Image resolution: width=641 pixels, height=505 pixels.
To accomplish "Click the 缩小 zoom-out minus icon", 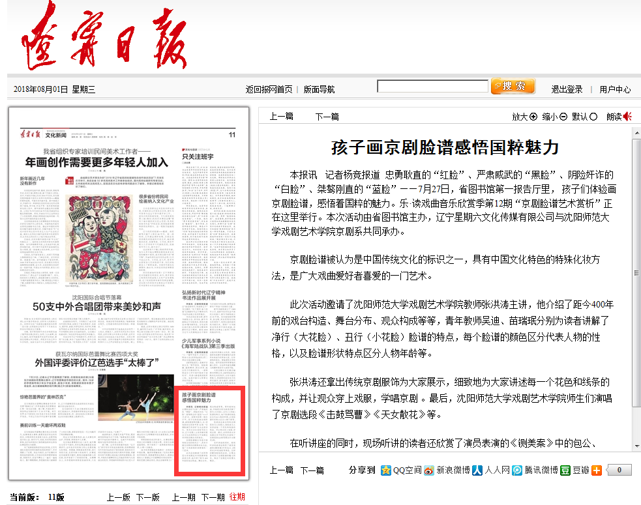I will point(563,117).
